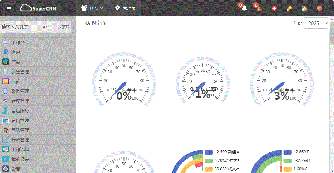Open 客户 in the sidebar
This screenshot has width=334, height=173.
38,52
